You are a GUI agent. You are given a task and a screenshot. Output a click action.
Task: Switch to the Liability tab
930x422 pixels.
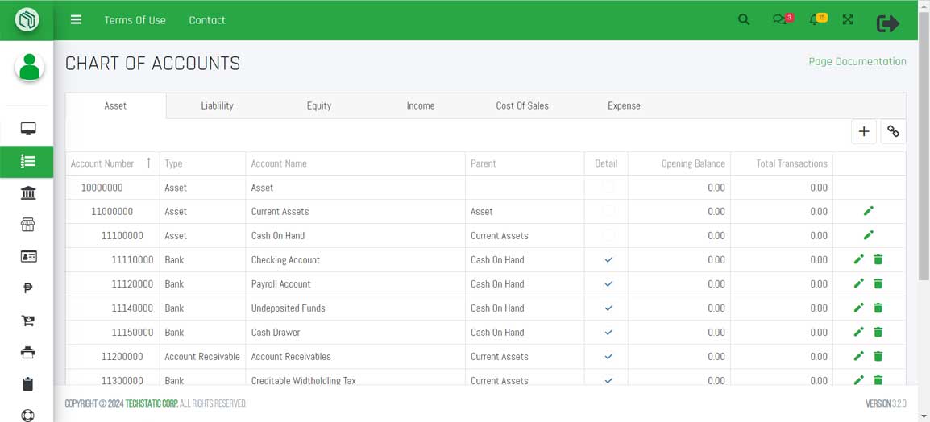pyautogui.click(x=217, y=105)
